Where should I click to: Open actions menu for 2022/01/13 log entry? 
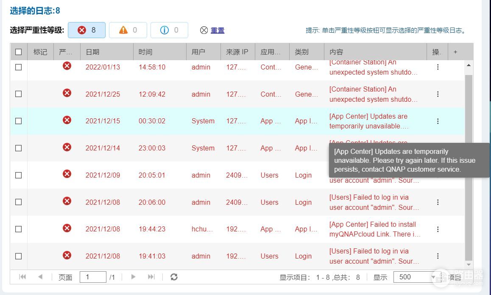click(438, 67)
